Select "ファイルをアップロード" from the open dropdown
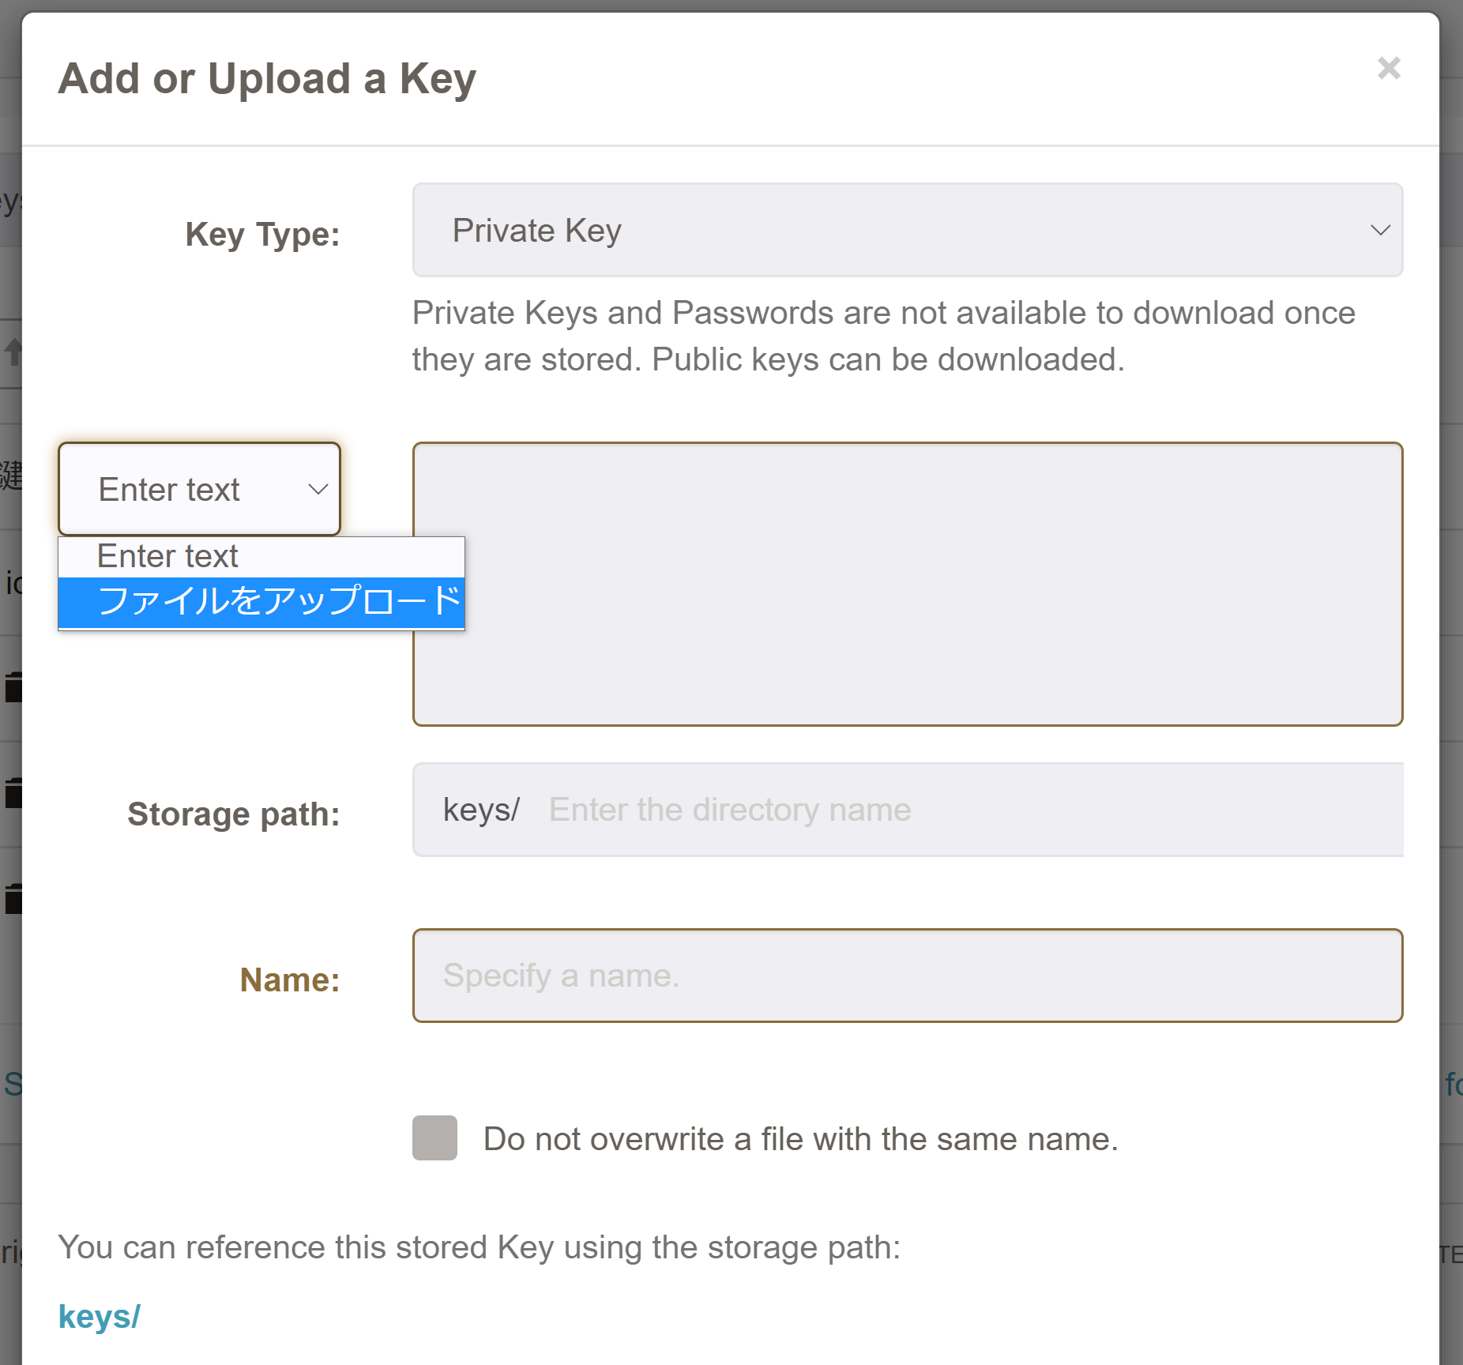The height and width of the screenshot is (1365, 1463). pos(261,600)
